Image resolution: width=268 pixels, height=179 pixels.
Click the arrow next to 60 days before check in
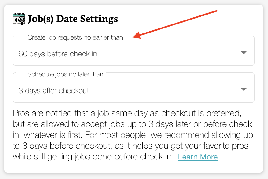(x=244, y=53)
